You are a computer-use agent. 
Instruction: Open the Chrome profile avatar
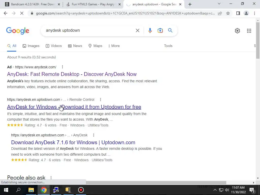coord(246,13)
